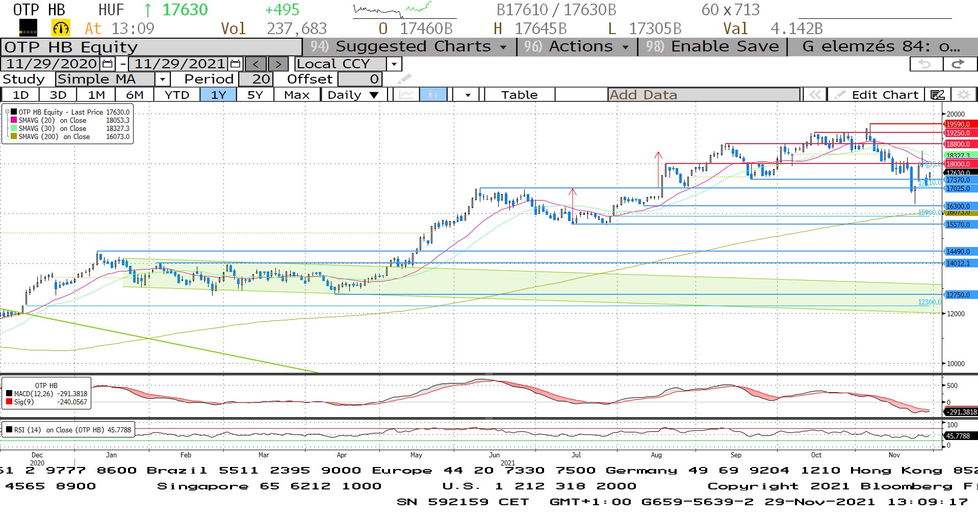Open the end date calendar picker

235,64
